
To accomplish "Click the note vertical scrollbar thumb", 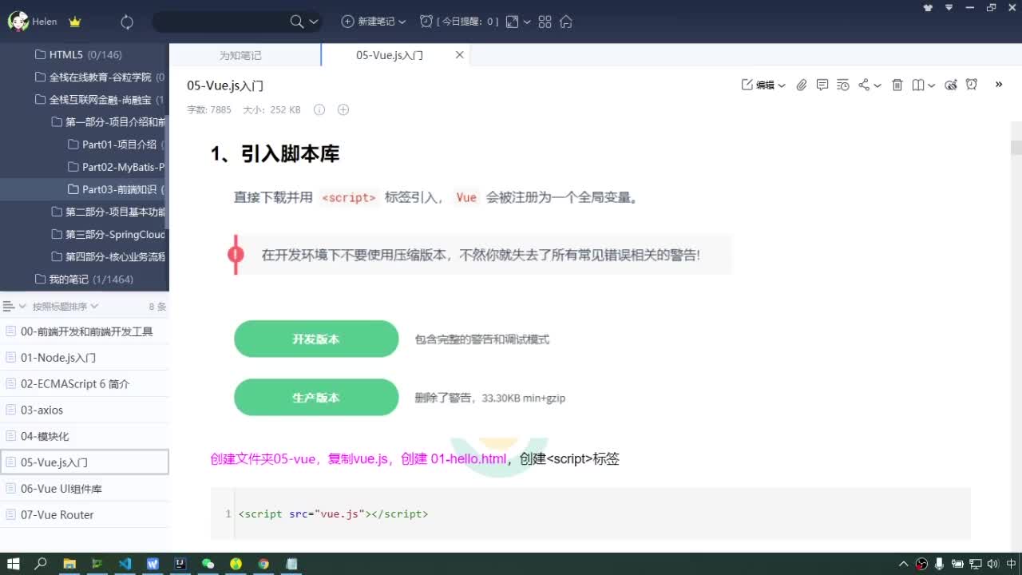I will click(x=1016, y=148).
